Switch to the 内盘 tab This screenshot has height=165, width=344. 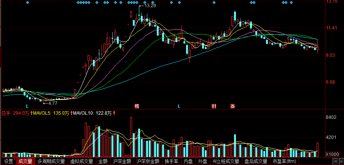click(188, 162)
